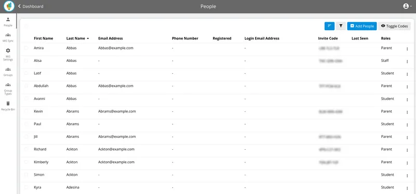Click the app logo icon
Screen dimensions: 416x194
(9, 6)
